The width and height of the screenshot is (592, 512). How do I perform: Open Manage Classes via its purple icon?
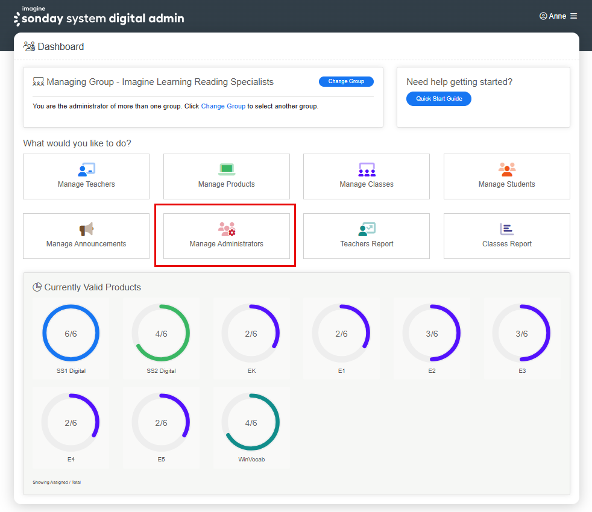click(367, 169)
